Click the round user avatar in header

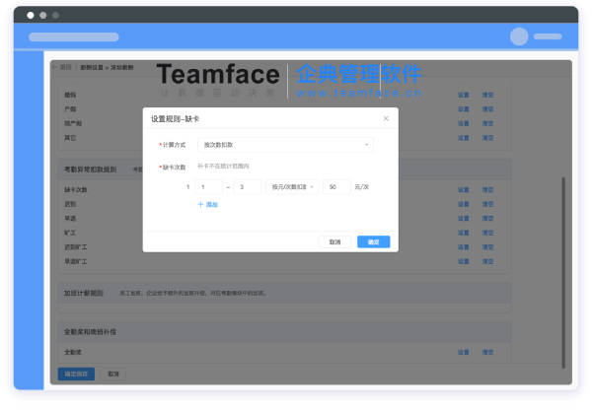click(x=519, y=36)
